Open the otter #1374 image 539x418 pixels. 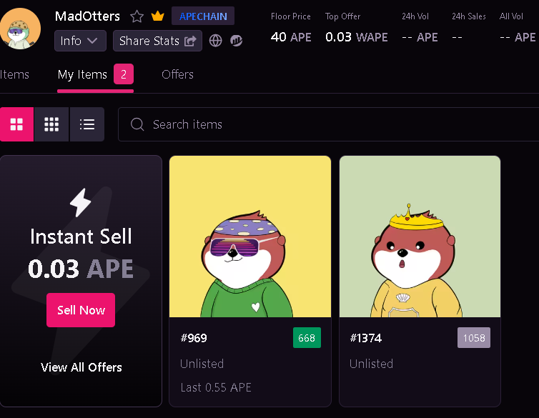click(x=420, y=237)
